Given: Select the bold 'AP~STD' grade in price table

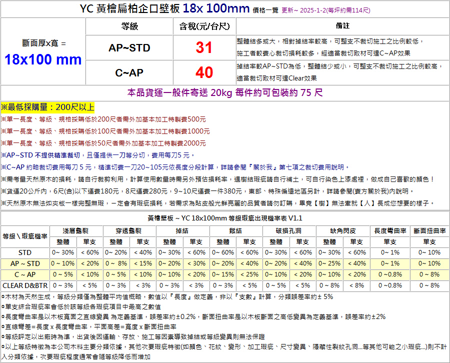Looking at the screenshot, I should tap(129, 47).
